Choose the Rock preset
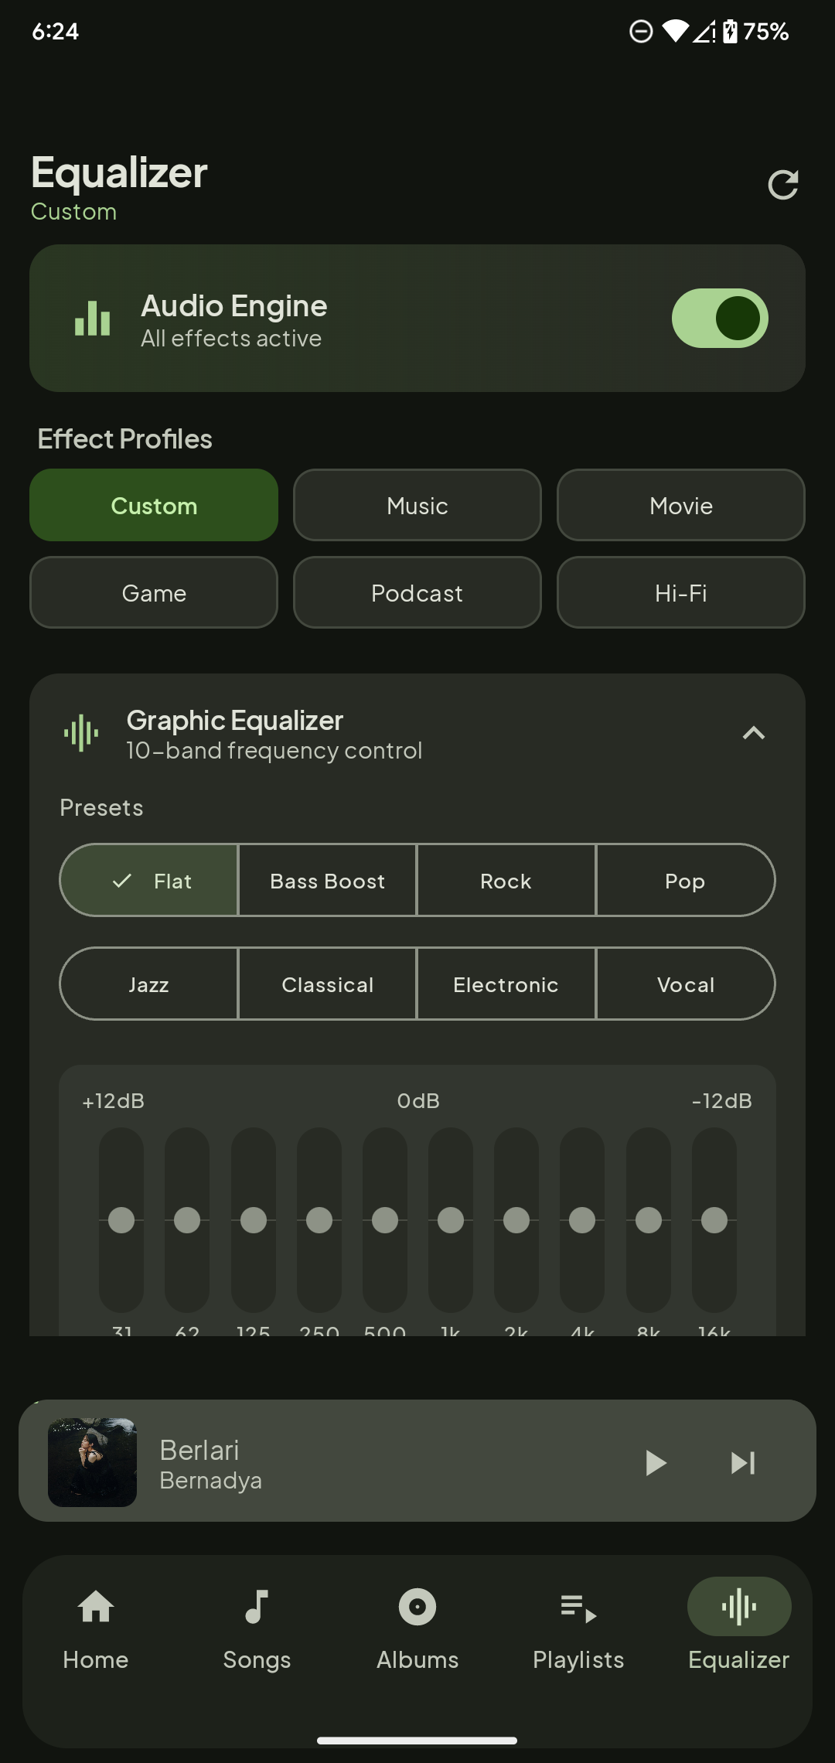 tap(506, 880)
